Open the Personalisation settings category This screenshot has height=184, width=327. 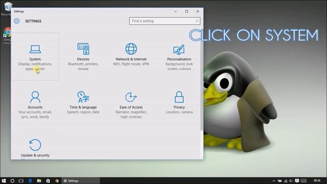coord(179,57)
